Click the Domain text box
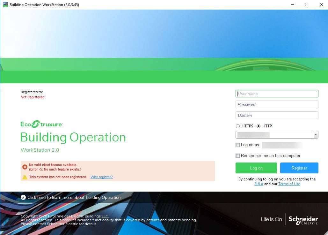The height and width of the screenshot is (235, 328). coord(277,115)
